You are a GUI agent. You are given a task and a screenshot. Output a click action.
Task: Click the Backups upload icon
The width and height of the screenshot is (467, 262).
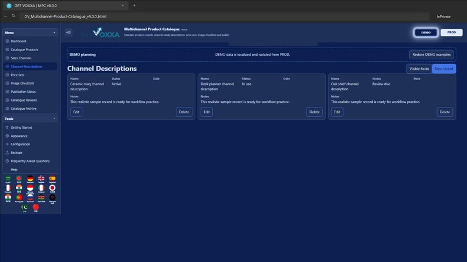7,153
